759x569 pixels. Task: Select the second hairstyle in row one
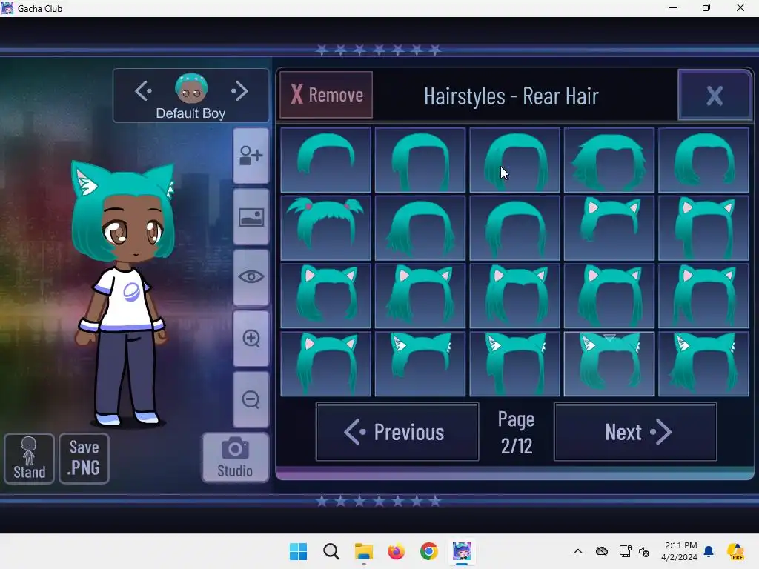[420, 160]
